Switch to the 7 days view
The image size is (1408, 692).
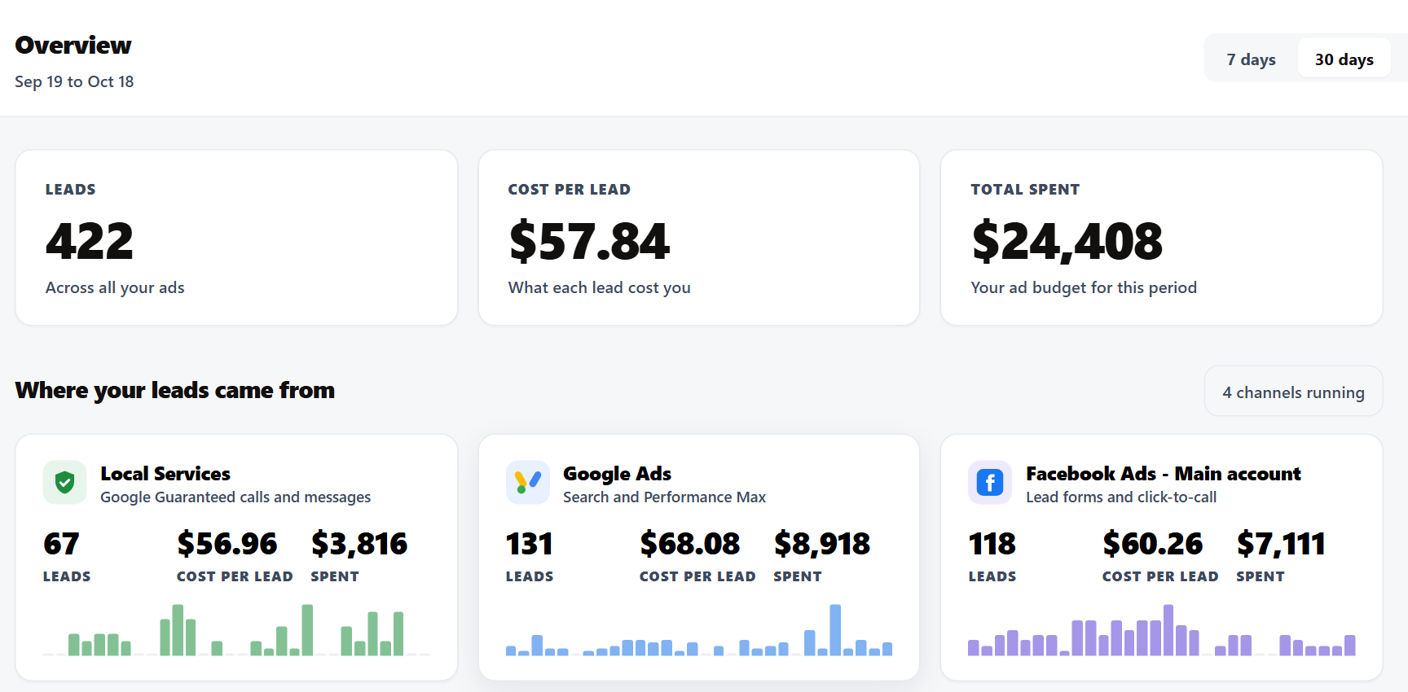[x=1252, y=59]
